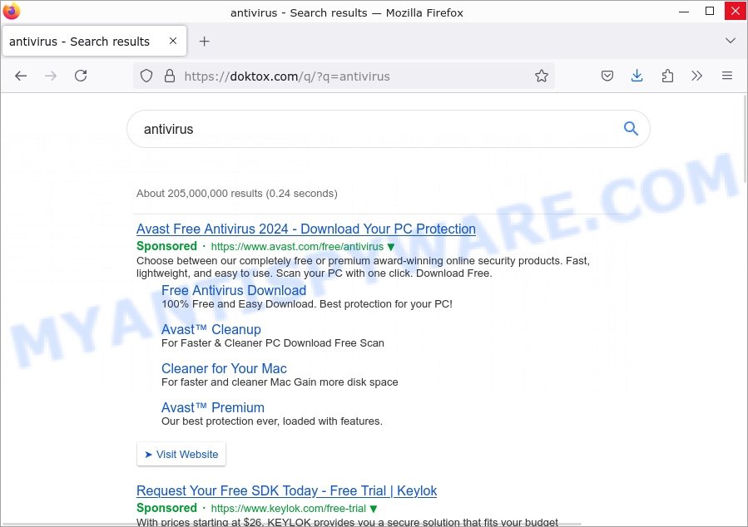Open Request Your Free SDK Keylok link
The image size is (748, 527).
(x=286, y=490)
